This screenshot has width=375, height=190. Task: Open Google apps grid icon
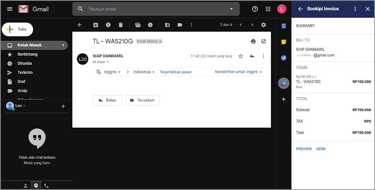268,9
